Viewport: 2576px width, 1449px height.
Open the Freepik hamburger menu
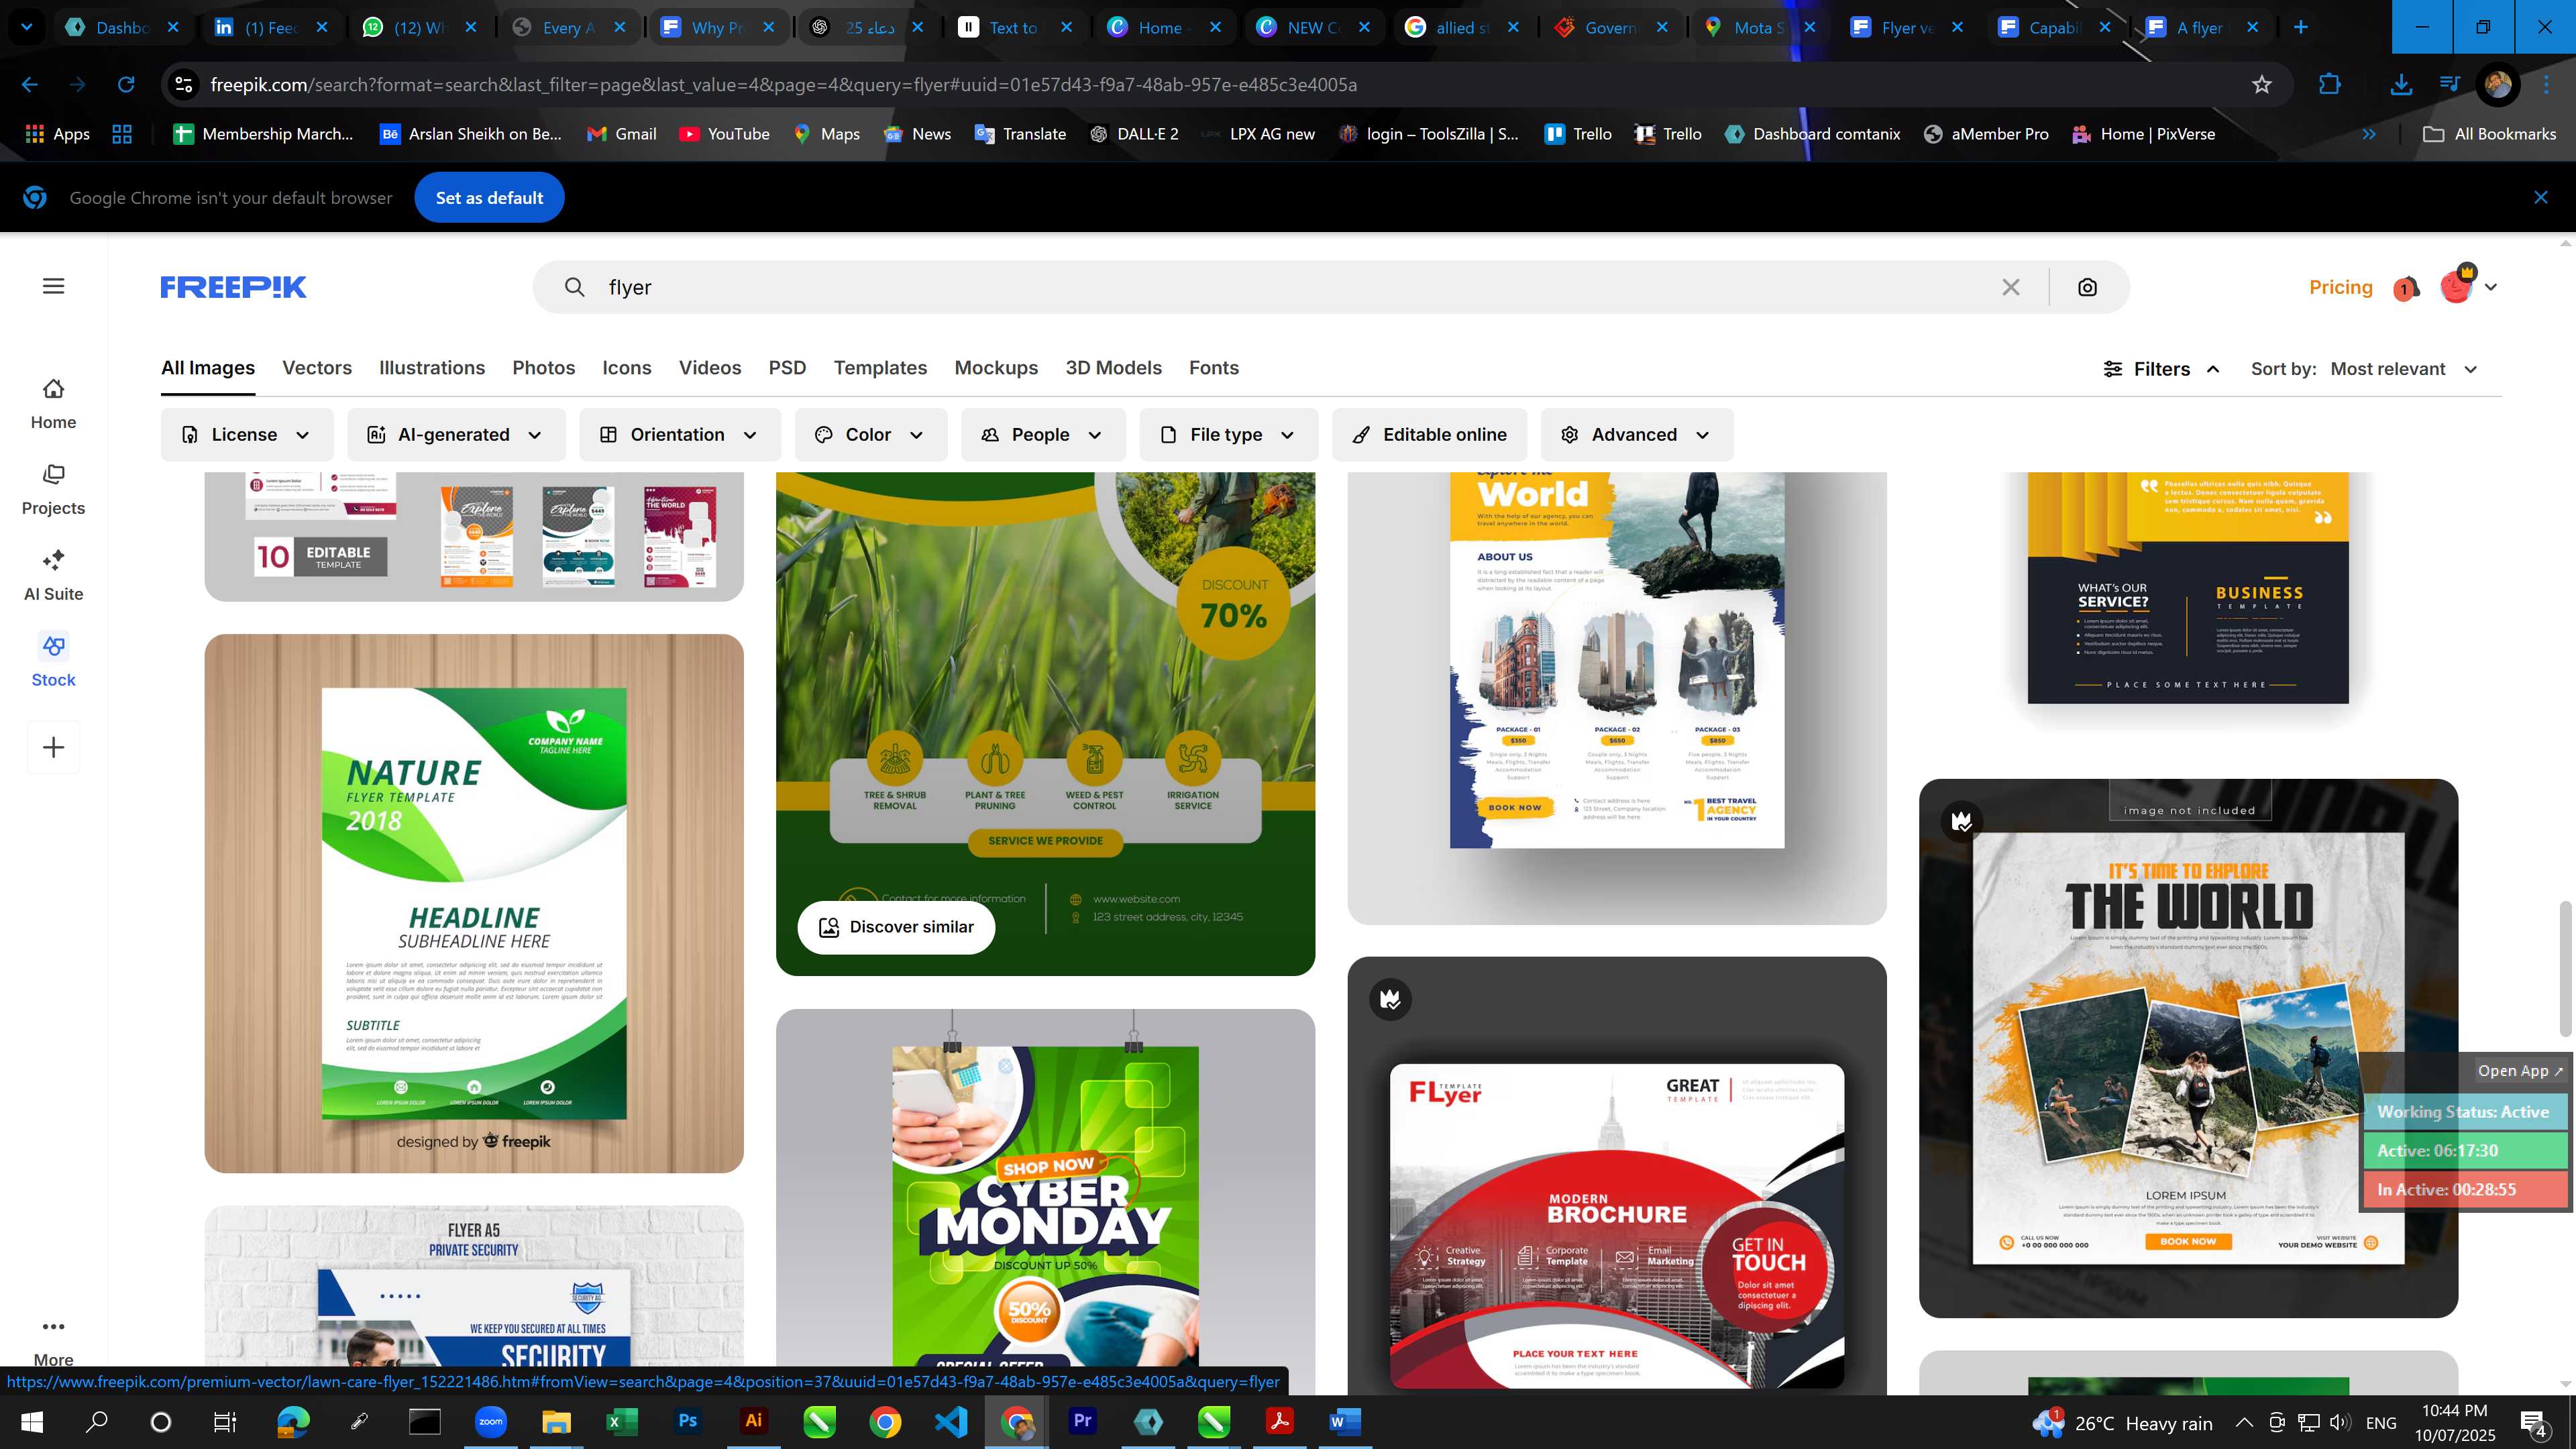coord(54,287)
